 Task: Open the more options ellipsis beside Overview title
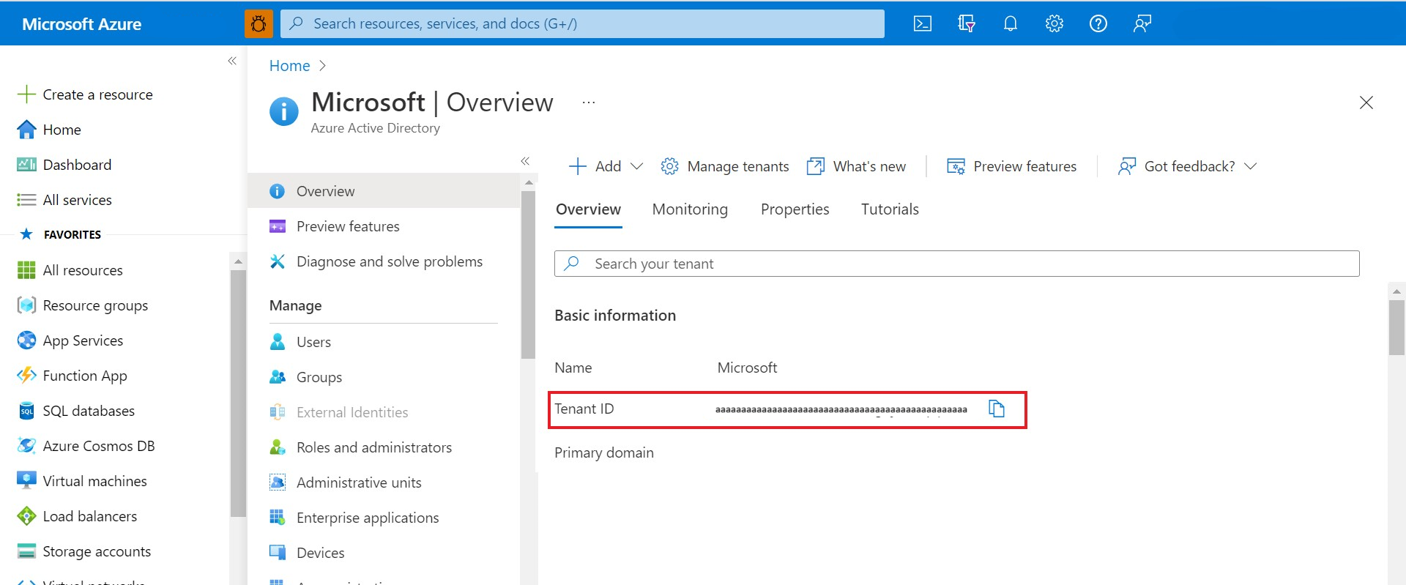click(589, 103)
